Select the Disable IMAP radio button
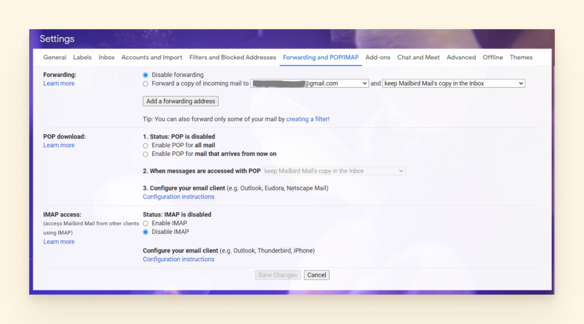 (145, 232)
